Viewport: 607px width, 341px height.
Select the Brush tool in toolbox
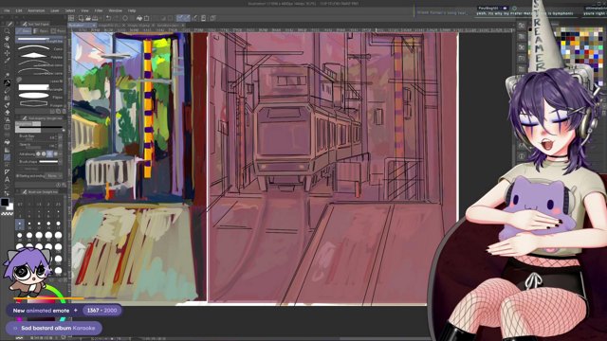(7, 99)
